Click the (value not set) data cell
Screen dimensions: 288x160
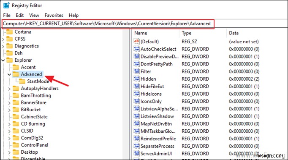tap(244, 42)
